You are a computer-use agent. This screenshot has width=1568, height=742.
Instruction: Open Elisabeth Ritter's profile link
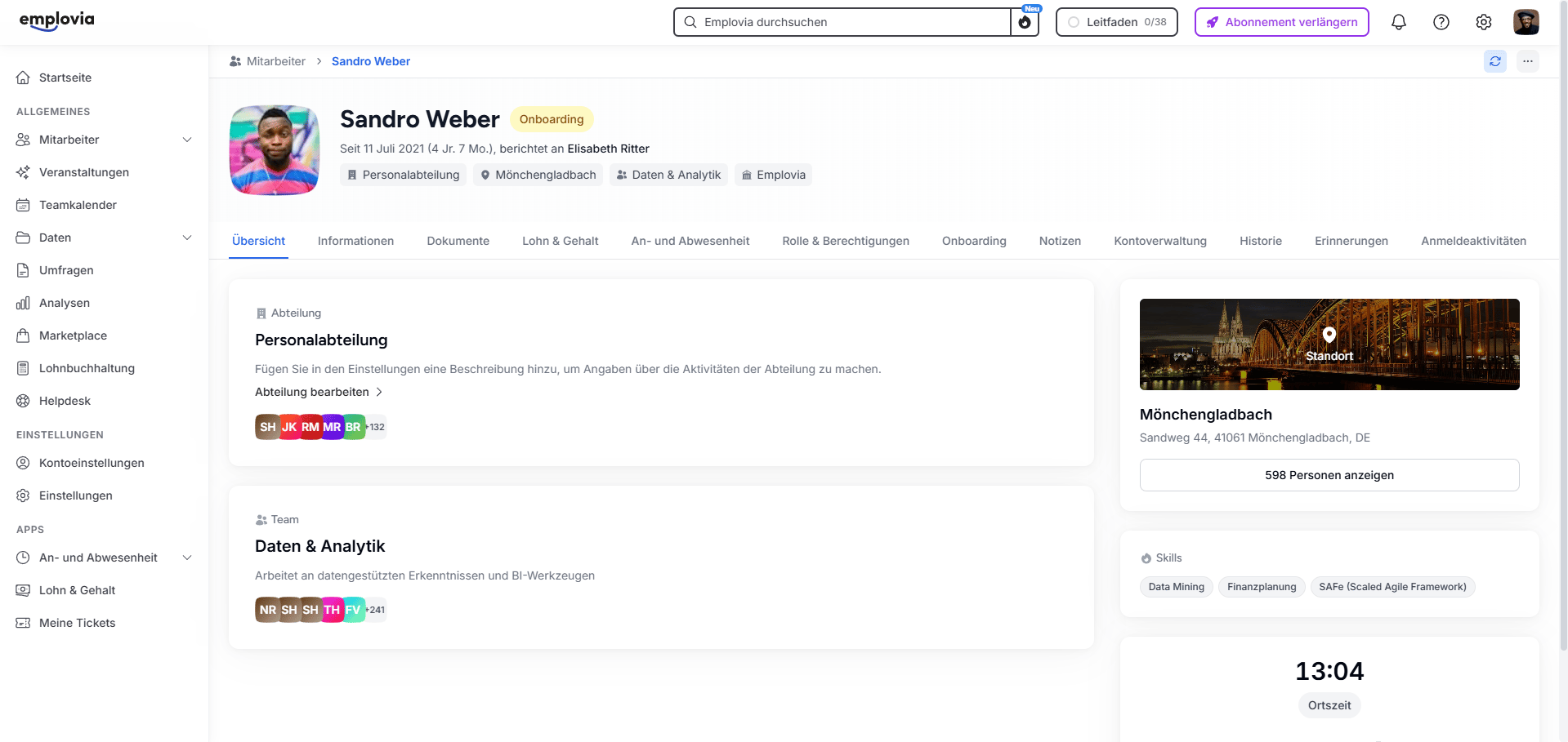[608, 149]
